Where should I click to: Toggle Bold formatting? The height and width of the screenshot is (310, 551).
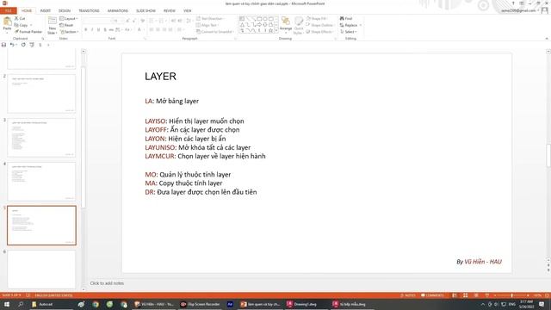pyautogui.click(x=86, y=30)
